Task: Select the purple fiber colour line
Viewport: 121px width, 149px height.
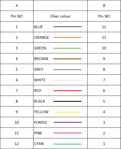Action: point(68,122)
